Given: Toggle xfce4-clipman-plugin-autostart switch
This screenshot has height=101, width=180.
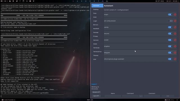Looking at the screenshot, I should click(170, 59).
